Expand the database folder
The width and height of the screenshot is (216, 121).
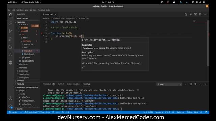[23, 64]
